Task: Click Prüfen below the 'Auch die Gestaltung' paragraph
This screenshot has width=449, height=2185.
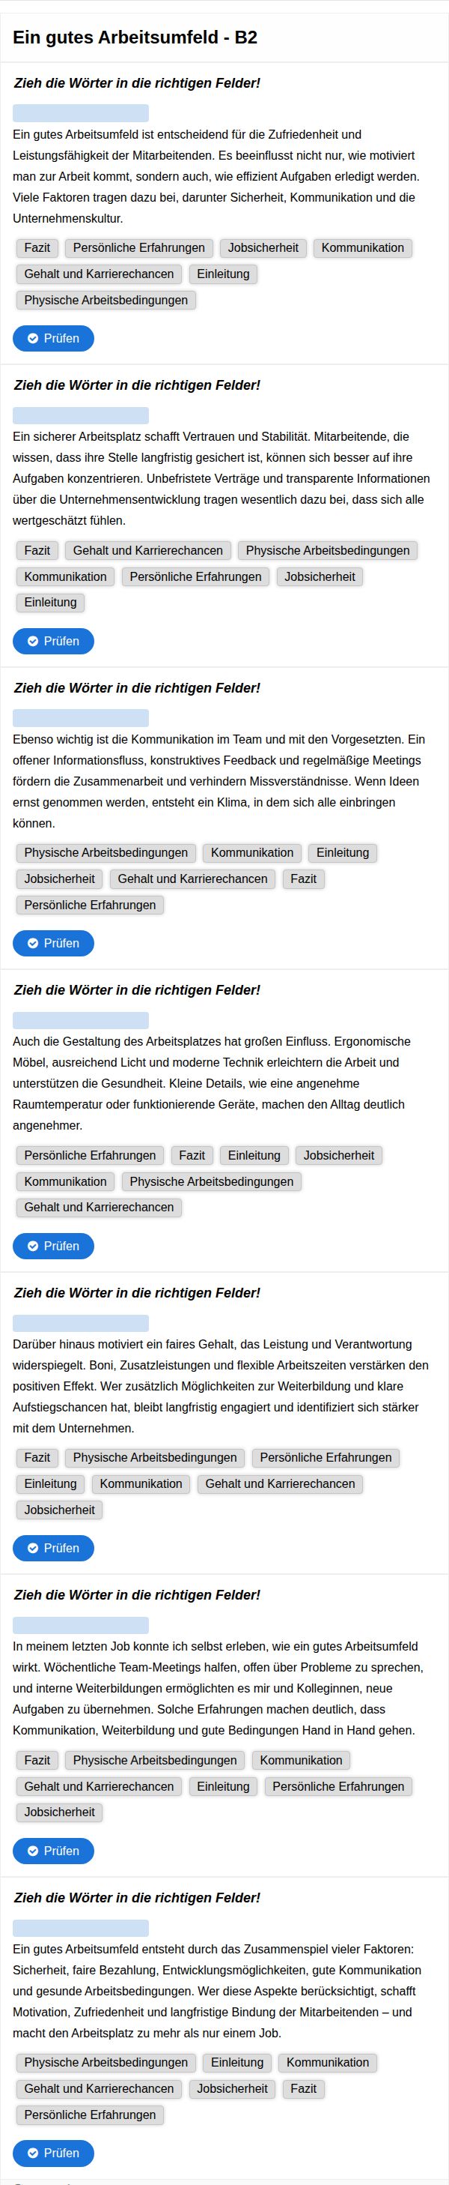Action: (x=52, y=1246)
